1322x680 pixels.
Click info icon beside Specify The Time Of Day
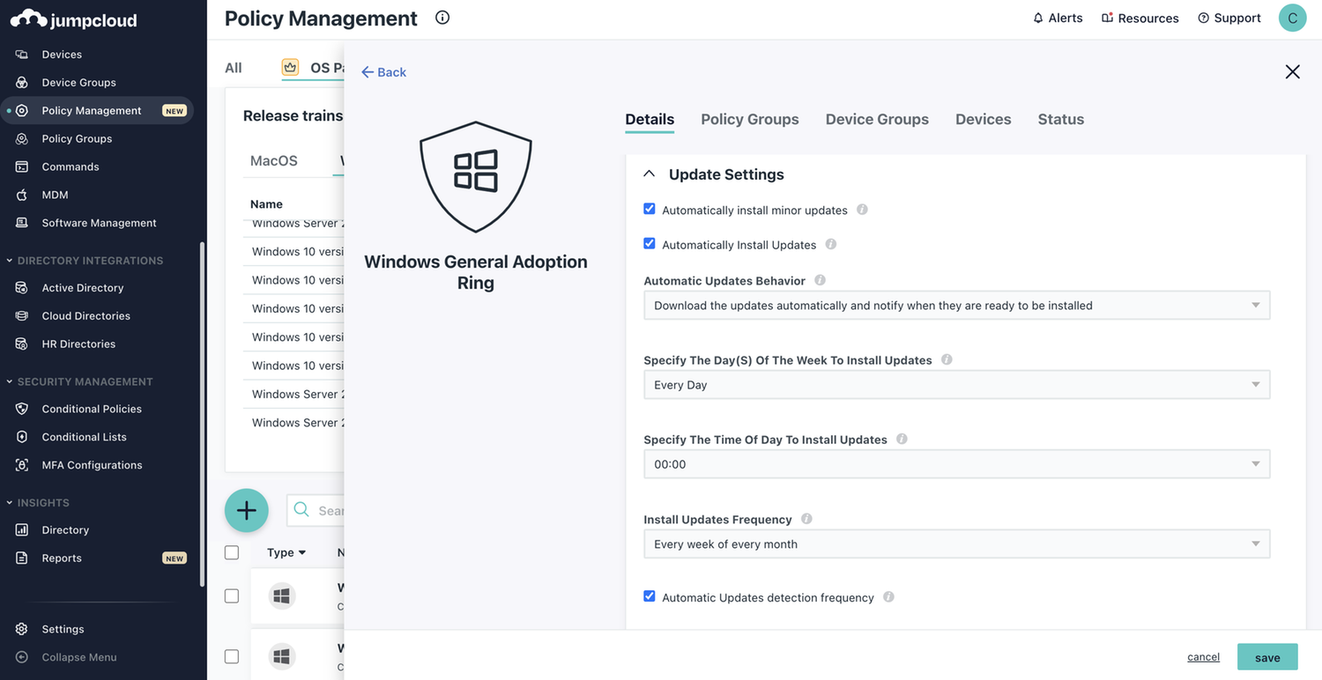click(902, 439)
